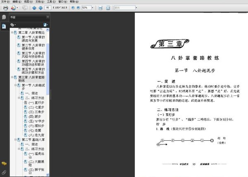This screenshot has height=177, width=248.
Task: Open the Pages thumbnail panel icon
Action: pos(4,17)
